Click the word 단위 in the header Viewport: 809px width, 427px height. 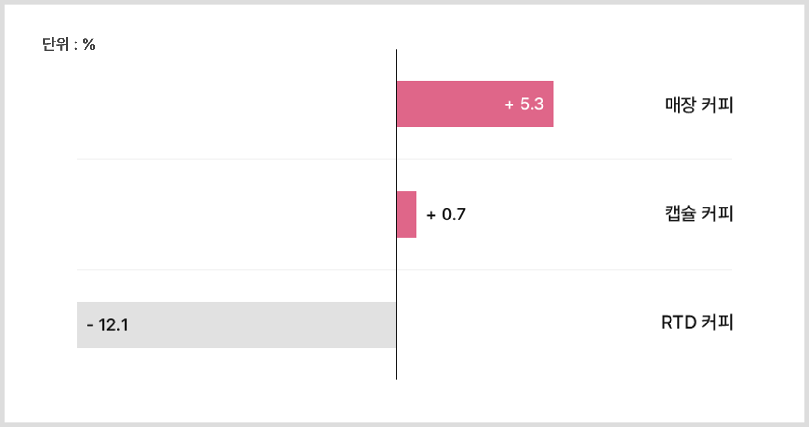(x=56, y=44)
